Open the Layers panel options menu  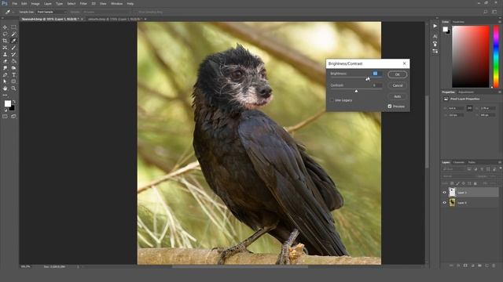[500, 162]
